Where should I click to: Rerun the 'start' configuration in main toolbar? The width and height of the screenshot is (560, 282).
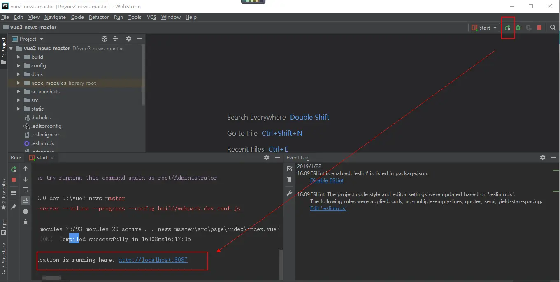(508, 28)
